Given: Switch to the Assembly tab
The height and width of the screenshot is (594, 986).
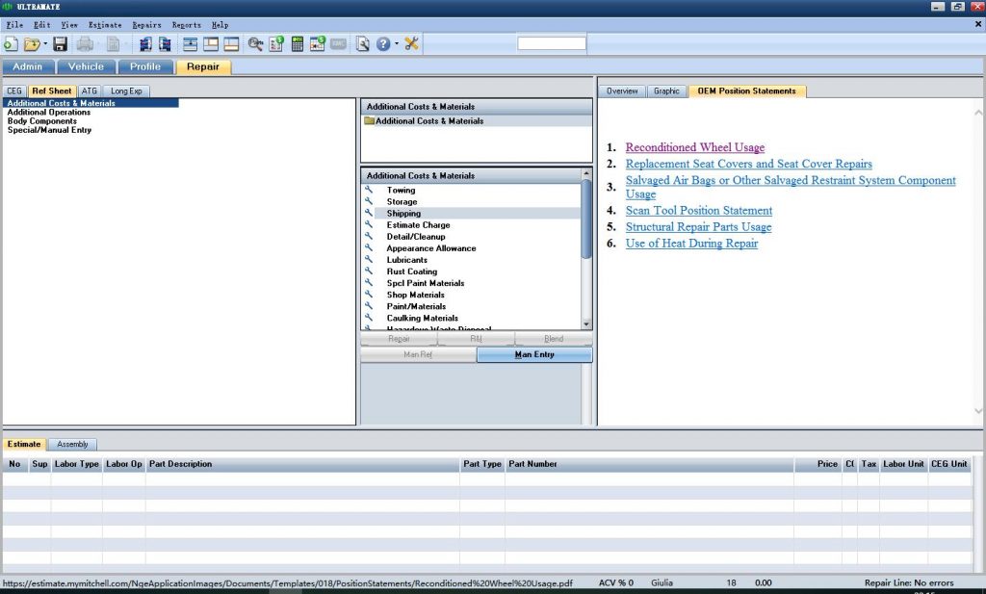Looking at the screenshot, I should coord(72,445).
